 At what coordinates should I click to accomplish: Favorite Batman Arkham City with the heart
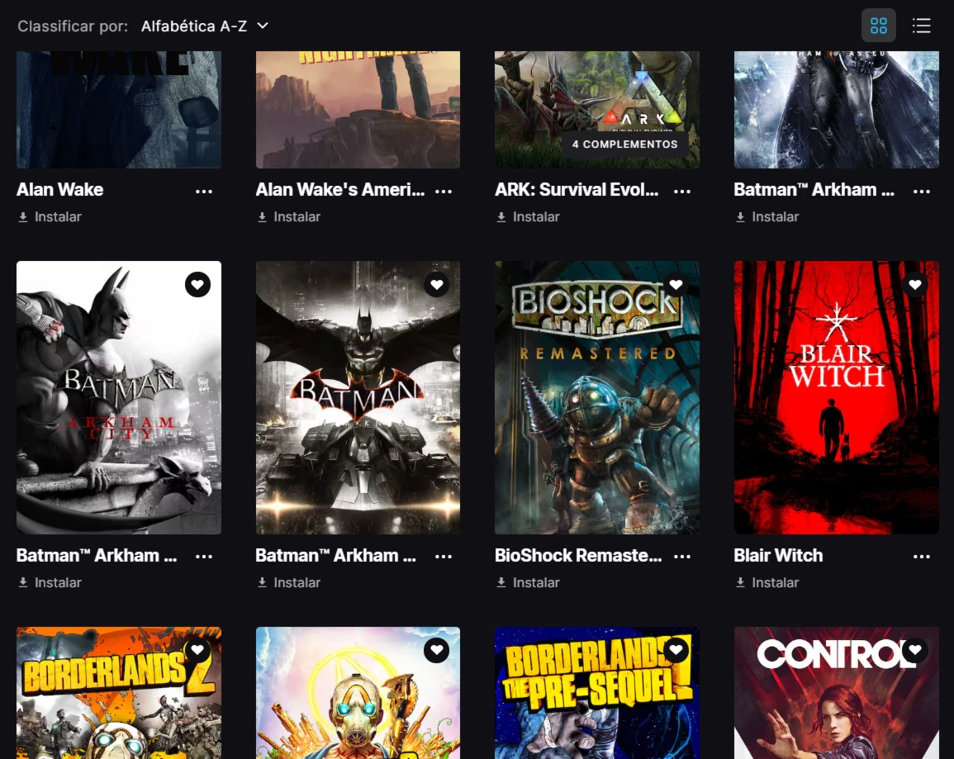[x=197, y=285]
